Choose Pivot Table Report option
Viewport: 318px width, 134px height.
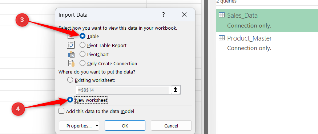point(82,45)
